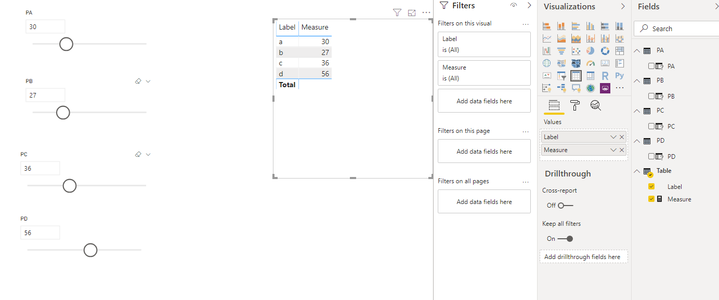719x300 pixels.
Task: Uncheck the Measure field checkbox
Action: (651, 199)
